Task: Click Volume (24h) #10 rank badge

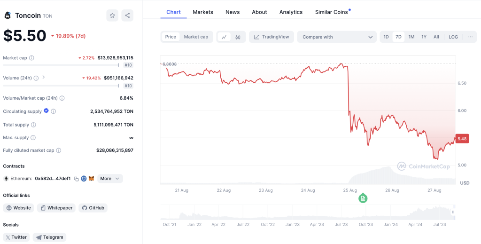Action: pos(129,86)
